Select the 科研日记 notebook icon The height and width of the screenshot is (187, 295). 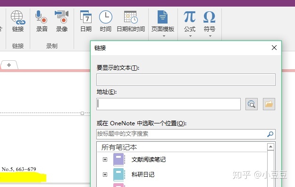(119, 174)
